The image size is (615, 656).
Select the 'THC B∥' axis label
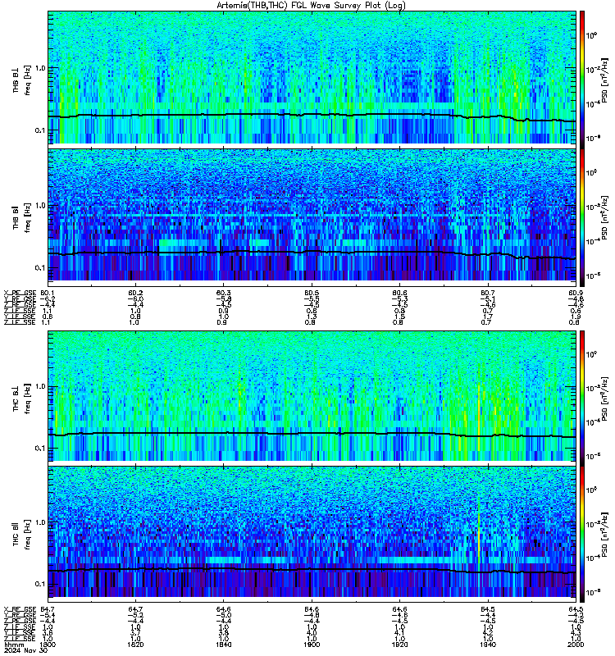click(x=16, y=534)
